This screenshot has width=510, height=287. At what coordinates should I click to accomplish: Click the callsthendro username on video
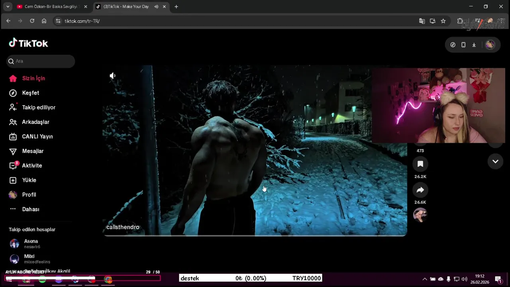click(x=123, y=227)
